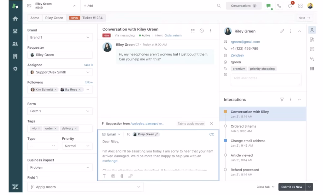Open the phone talk icon in top bar
This screenshot has width=323, height=195.
pyautogui.click(x=279, y=6)
